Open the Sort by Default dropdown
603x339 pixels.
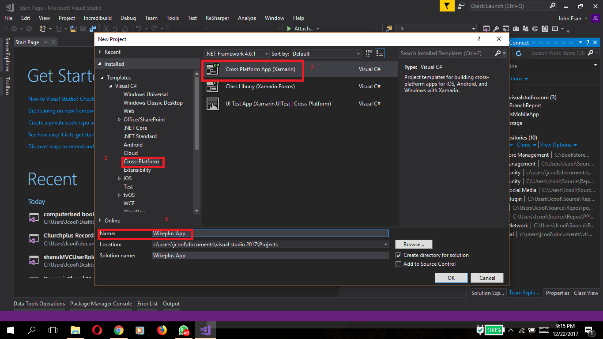pyautogui.click(x=326, y=53)
